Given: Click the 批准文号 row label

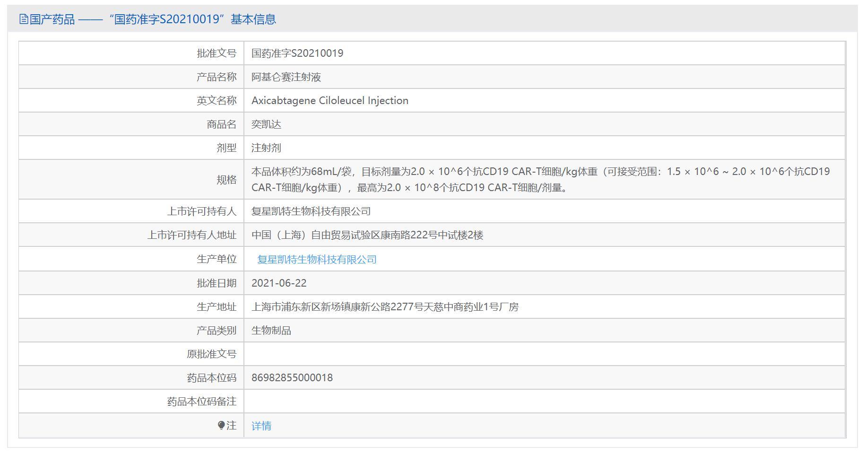Looking at the screenshot, I should pos(216,53).
